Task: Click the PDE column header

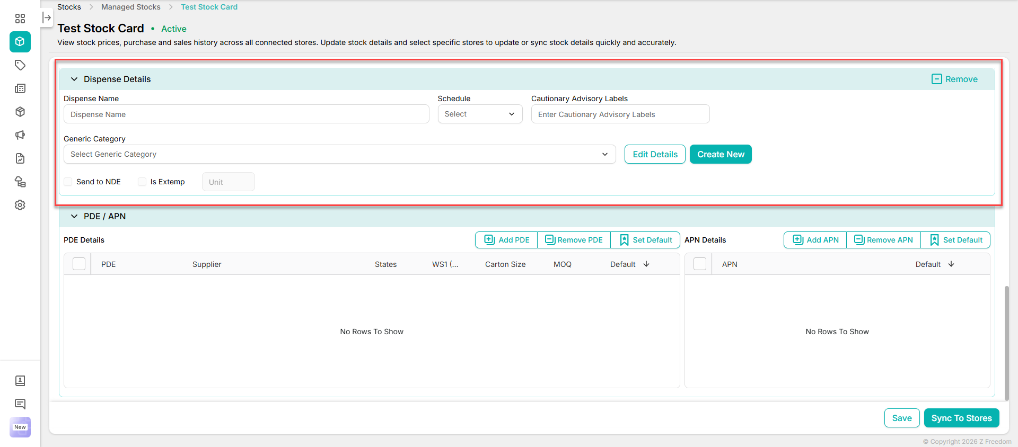Action: tap(108, 264)
